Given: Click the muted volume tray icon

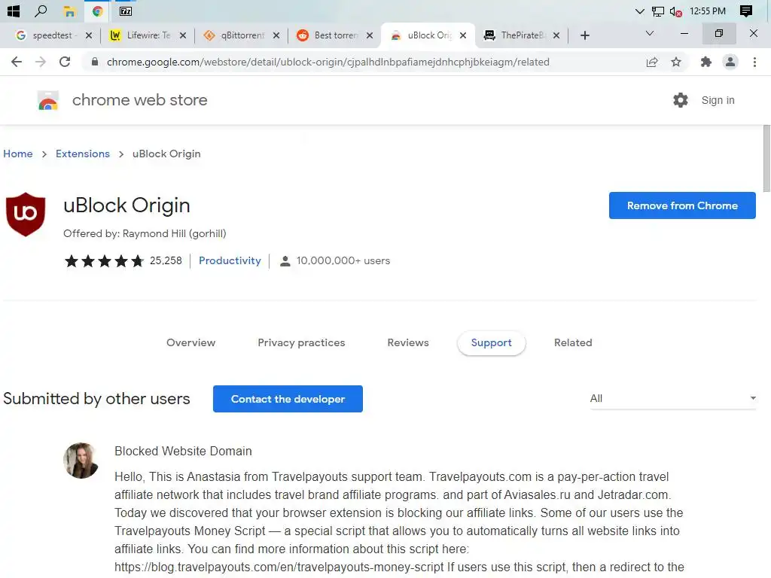Looking at the screenshot, I should [675, 11].
